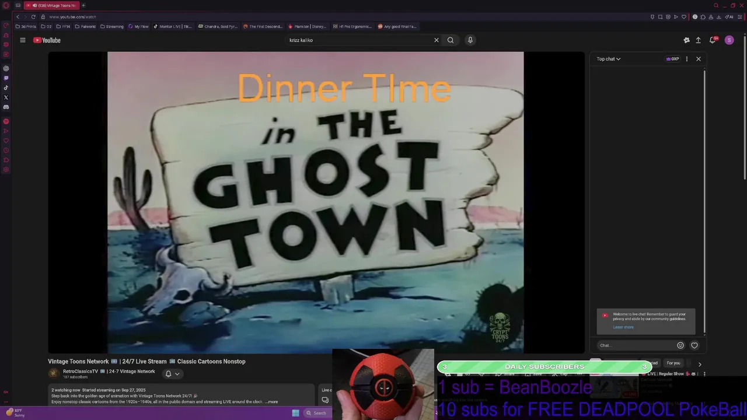747x420 pixels.
Task: Open the Plankton Disney bookmark
Action: click(x=307, y=26)
